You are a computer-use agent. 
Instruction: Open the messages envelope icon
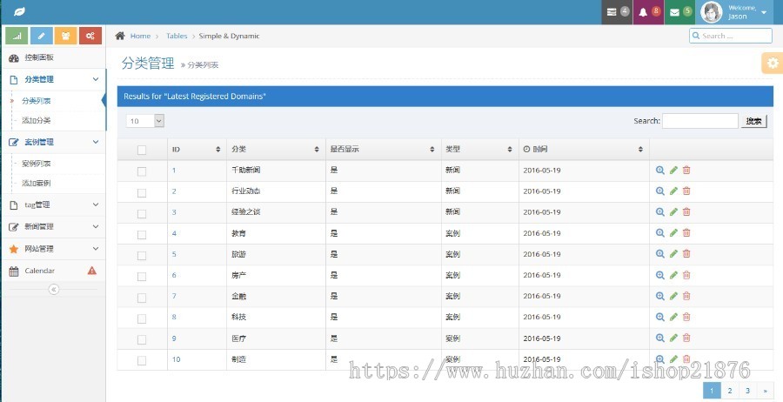click(x=679, y=12)
